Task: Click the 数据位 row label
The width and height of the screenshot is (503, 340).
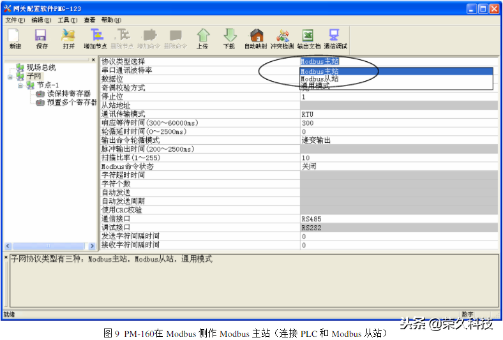Action: click(x=112, y=79)
